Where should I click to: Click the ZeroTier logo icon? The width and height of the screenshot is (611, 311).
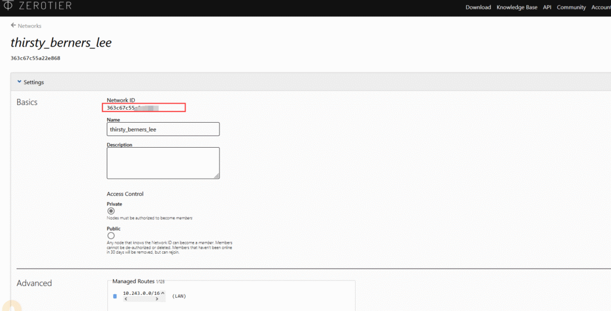(7, 7)
